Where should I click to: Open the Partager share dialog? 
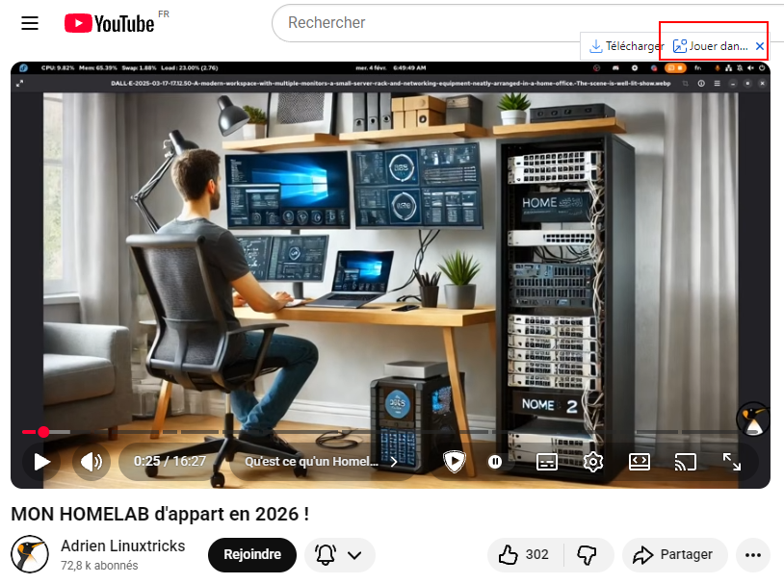(674, 555)
